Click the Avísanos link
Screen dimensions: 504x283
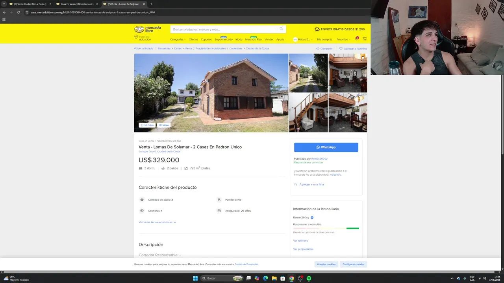[335, 175]
